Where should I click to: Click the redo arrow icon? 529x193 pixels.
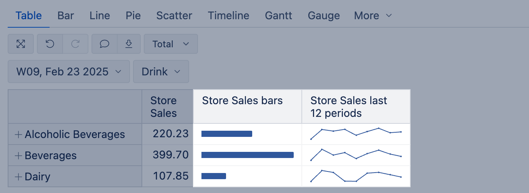click(75, 44)
